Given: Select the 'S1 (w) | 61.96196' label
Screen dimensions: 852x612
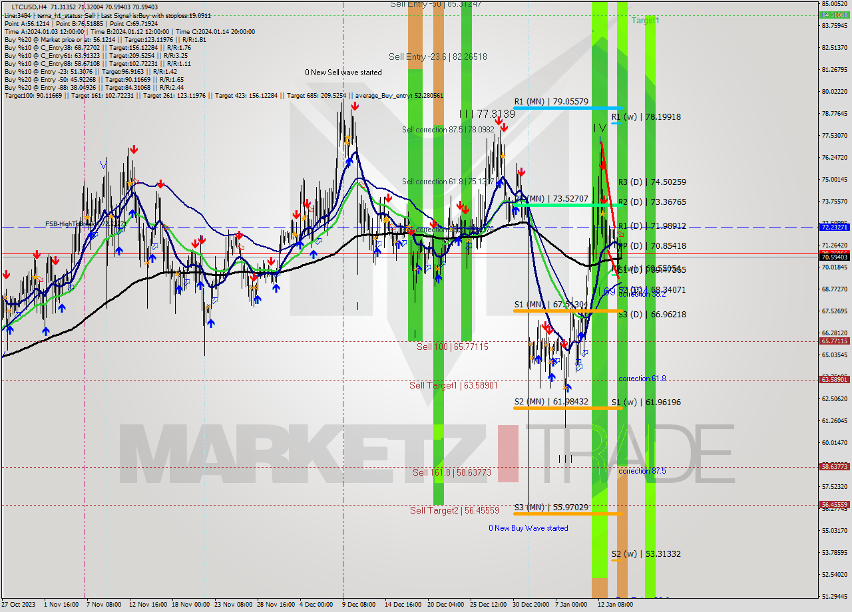Looking at the screenshot, I should tap(646, 402).
